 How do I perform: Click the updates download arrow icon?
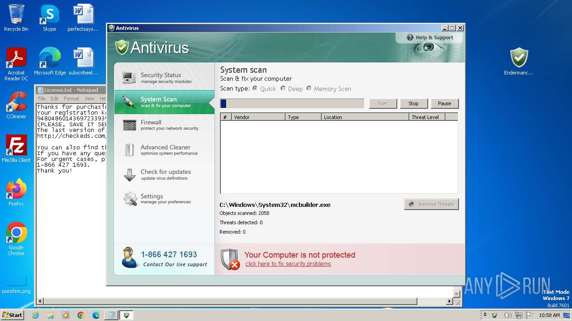pos(129,175)
